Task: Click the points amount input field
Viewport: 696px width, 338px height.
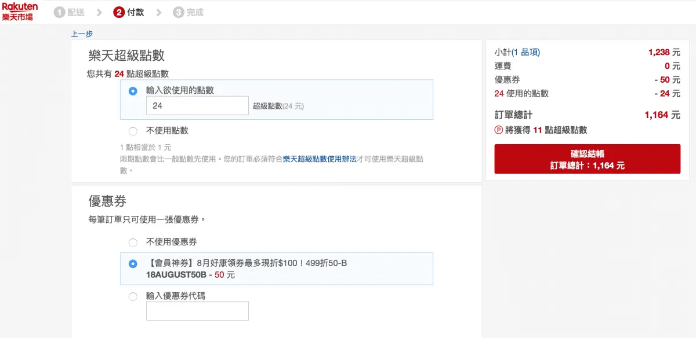Action: tap(197, 106)
